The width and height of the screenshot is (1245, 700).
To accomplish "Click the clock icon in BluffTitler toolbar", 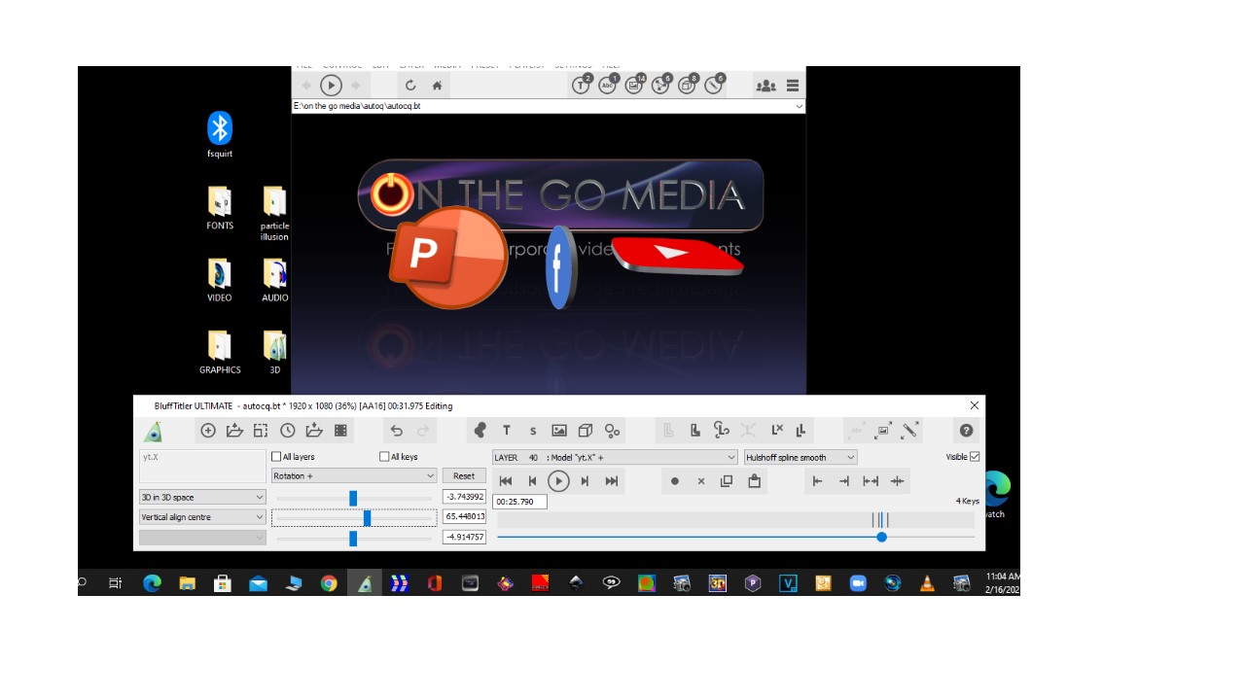I will (288, 431).
